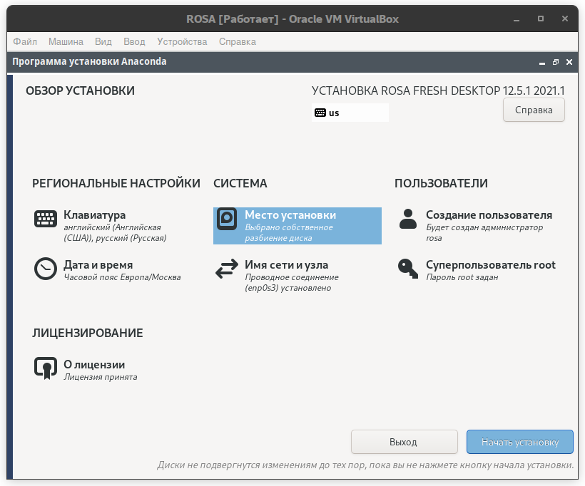Open Дата и время settings title
This screenshot has width=585, height=486.
(x=98, y=264)
